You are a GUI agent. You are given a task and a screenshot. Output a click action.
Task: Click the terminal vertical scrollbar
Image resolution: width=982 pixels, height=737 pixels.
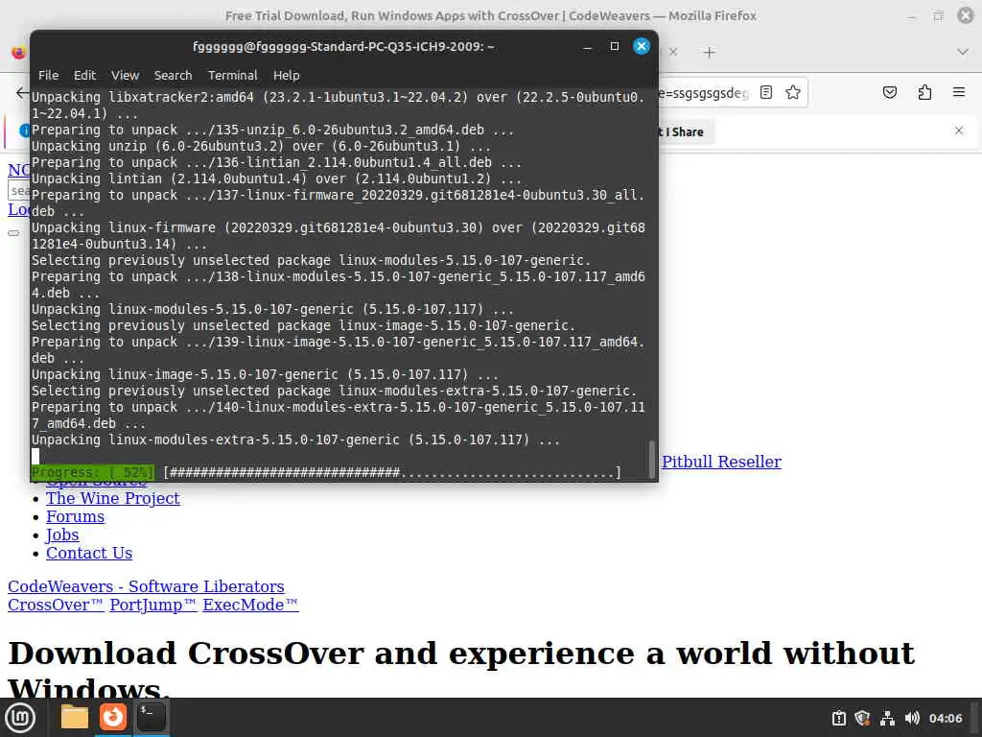click(x=652, y=459)
